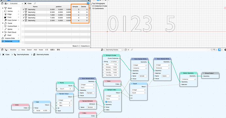Select Volume Grids in spreadsheet
Screen dimensions: 226x118
pos(10,38)
